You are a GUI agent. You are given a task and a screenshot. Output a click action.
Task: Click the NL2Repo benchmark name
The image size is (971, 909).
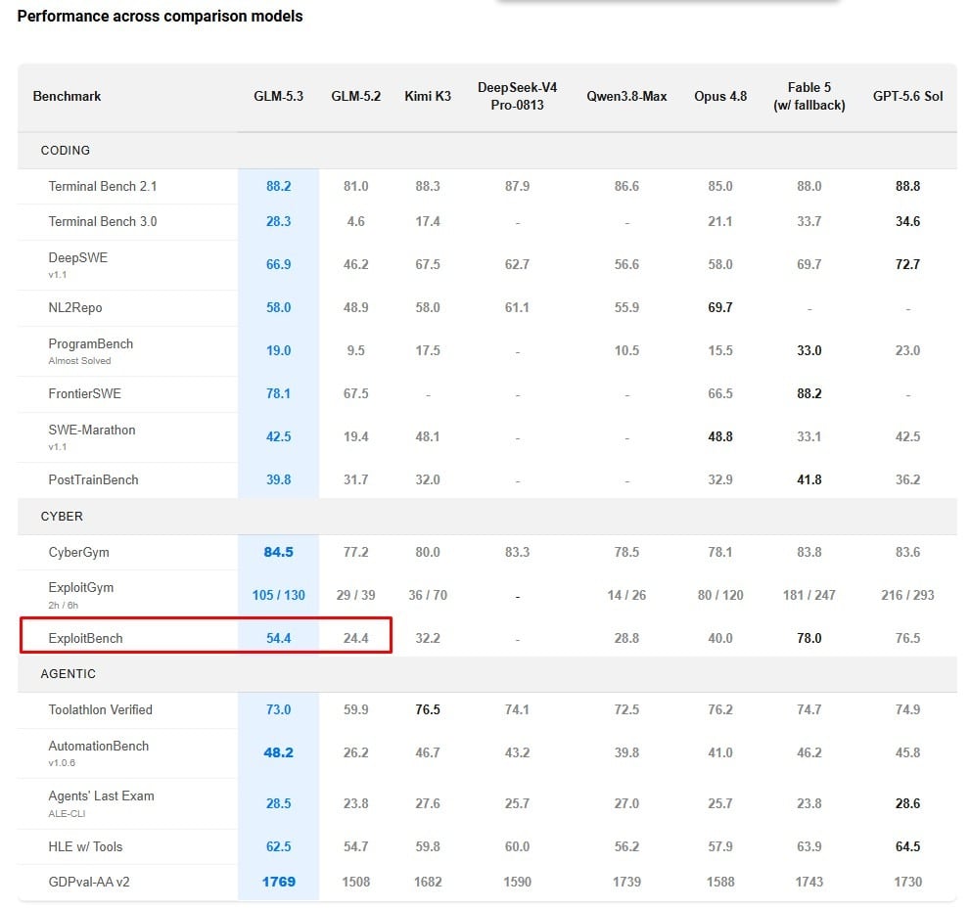pos(75,308)
